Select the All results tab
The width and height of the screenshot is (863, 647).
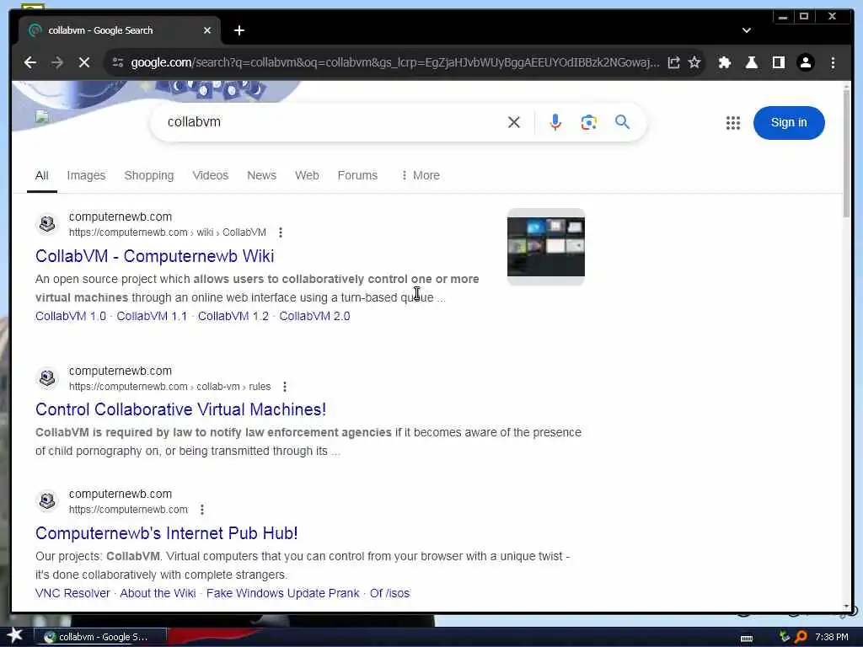(x=42, y=175)
